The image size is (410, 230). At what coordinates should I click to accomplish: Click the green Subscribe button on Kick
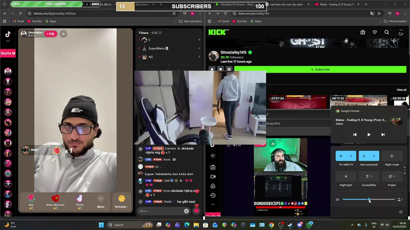(320, 69)
